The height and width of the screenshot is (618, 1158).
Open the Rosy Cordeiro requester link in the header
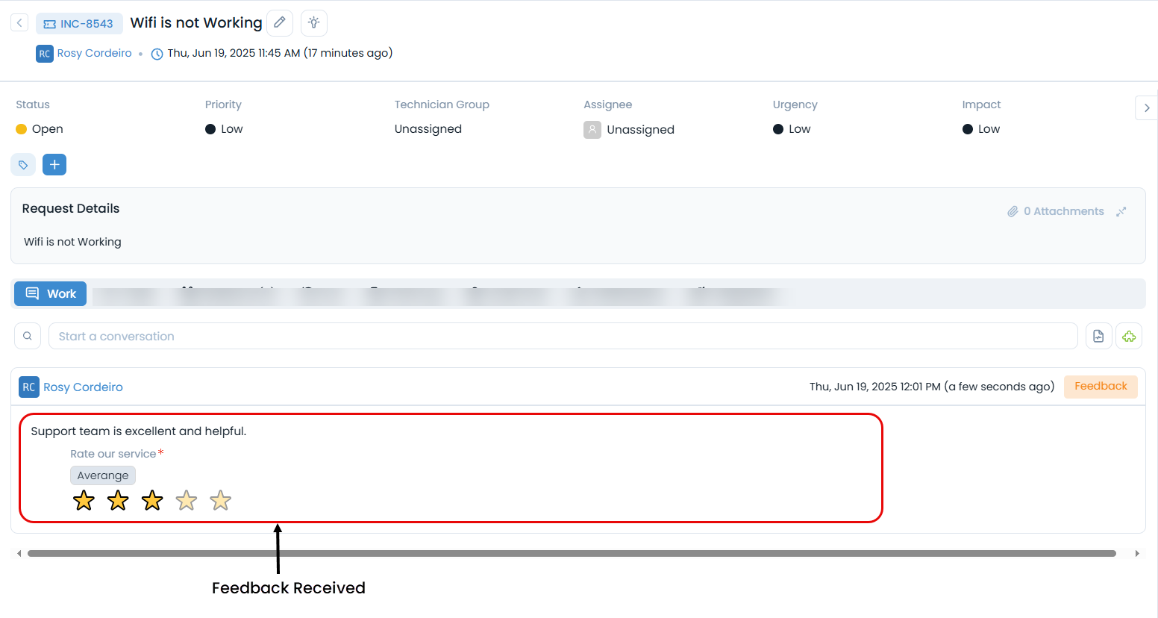click(94, 53)
